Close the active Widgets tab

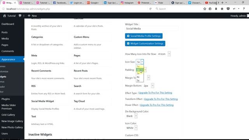tap(15, 3)
